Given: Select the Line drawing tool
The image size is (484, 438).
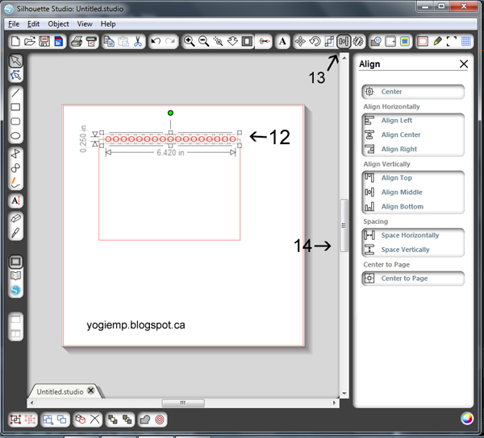Looking at the screenshot, I should coord(15,92).
